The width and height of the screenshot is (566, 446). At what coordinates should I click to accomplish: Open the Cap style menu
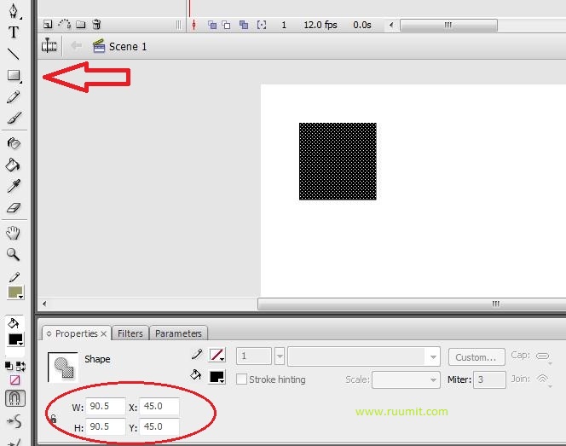coord(543,356)
